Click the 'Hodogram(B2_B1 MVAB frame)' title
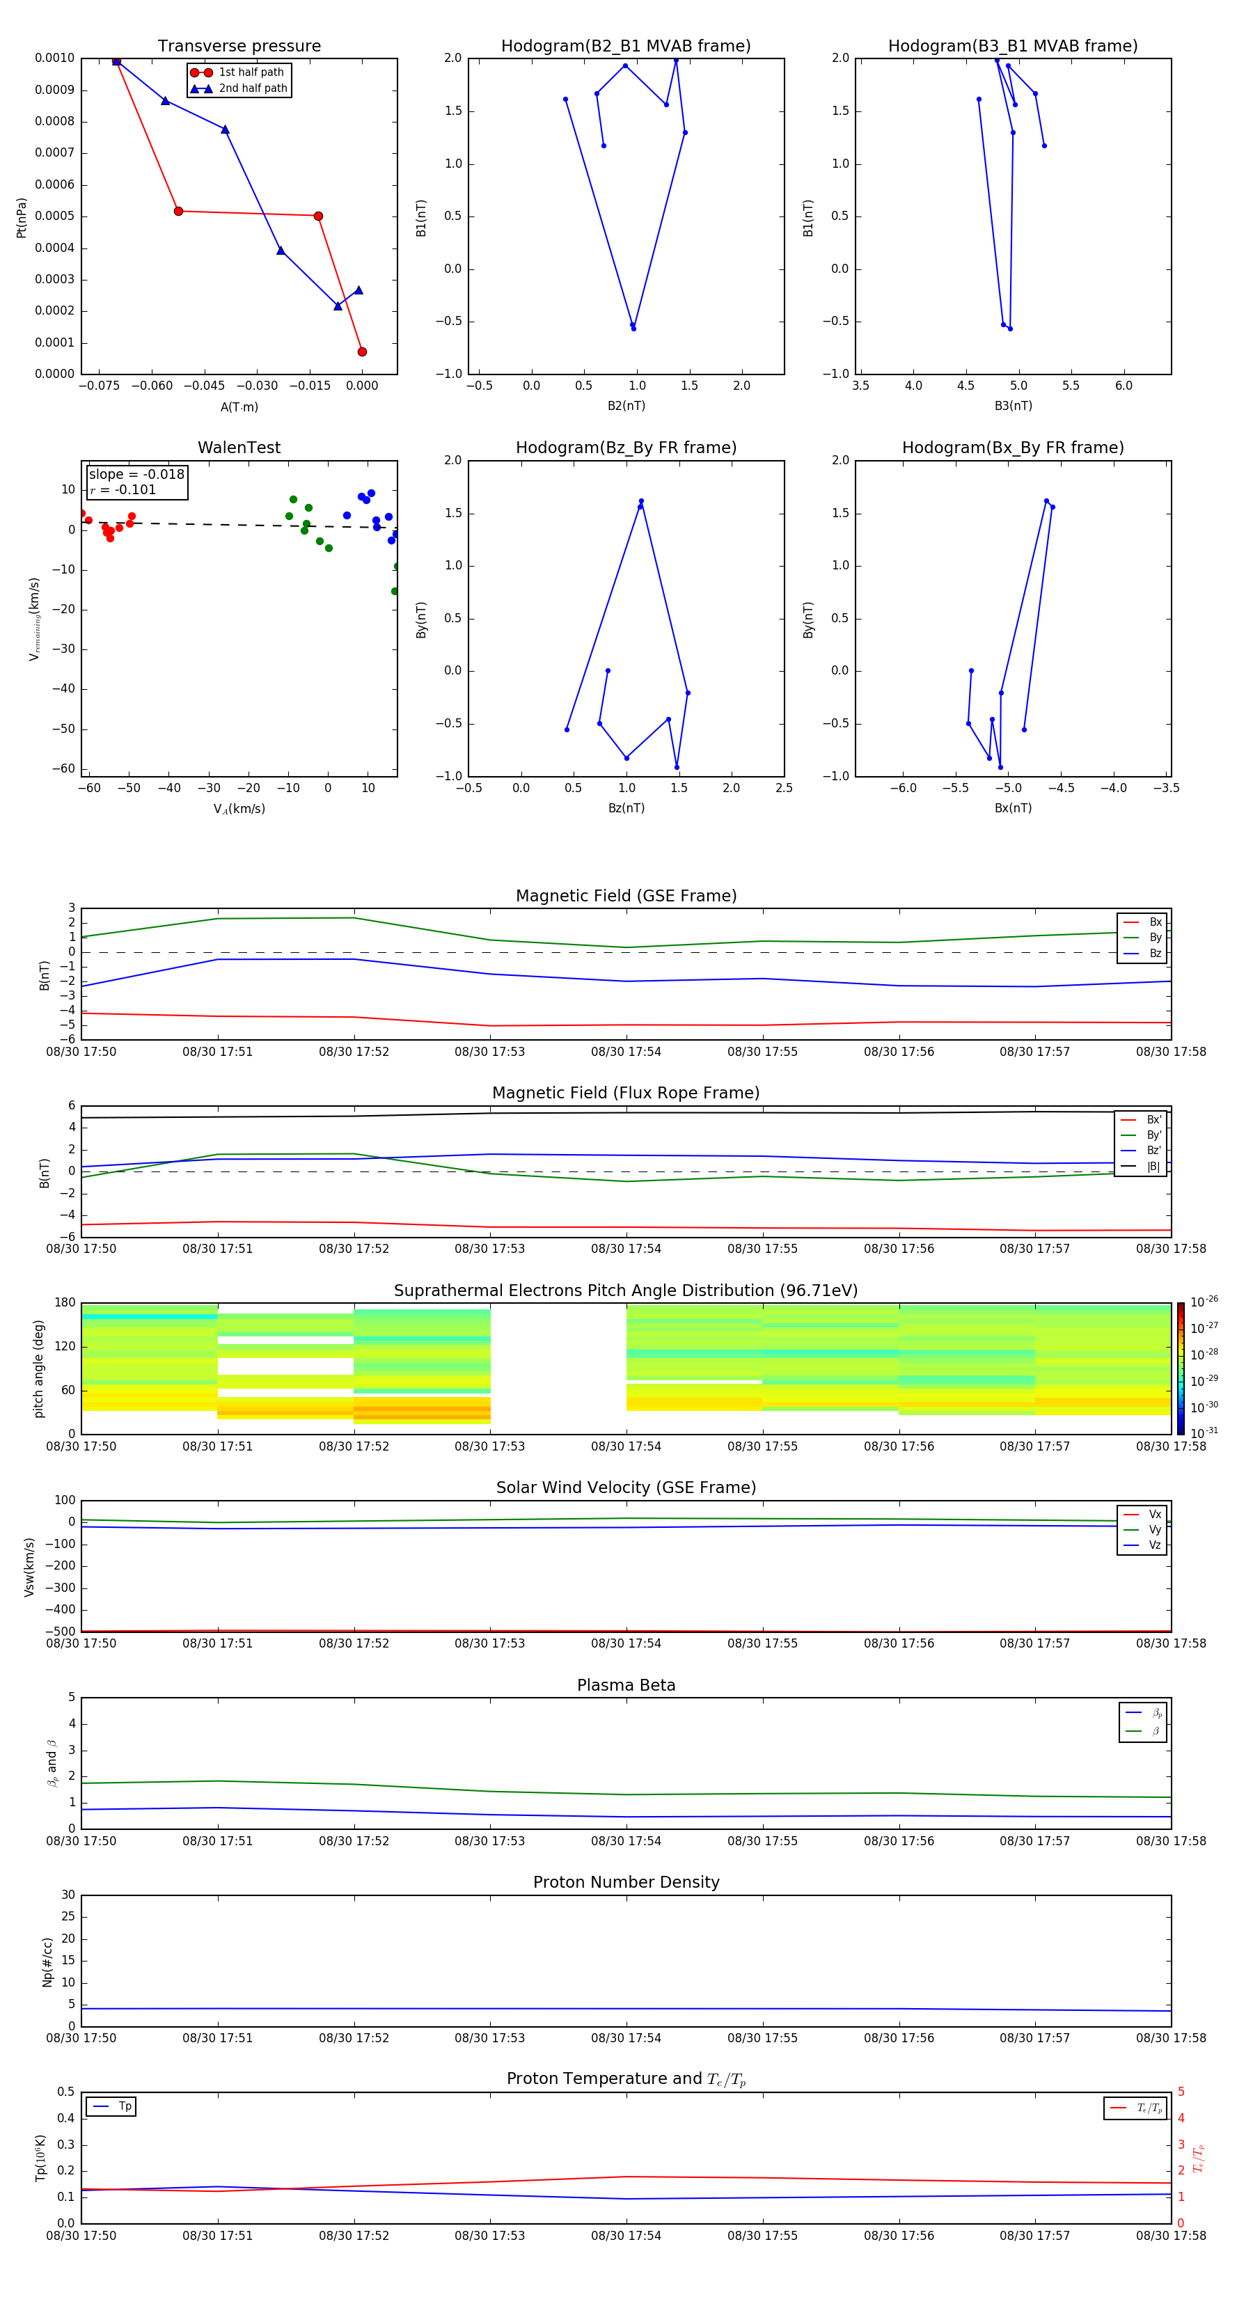The height and width of the screenshot is (2297, 1253). pos(626,47)
